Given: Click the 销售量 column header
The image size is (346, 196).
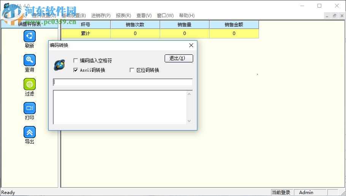Looking at the screenshot, I should (184, 25).
